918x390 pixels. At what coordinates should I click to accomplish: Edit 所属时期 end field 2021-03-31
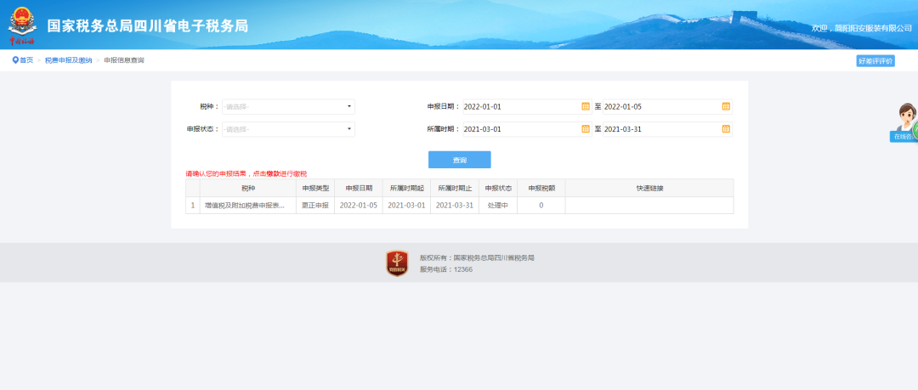coord(661,129)
